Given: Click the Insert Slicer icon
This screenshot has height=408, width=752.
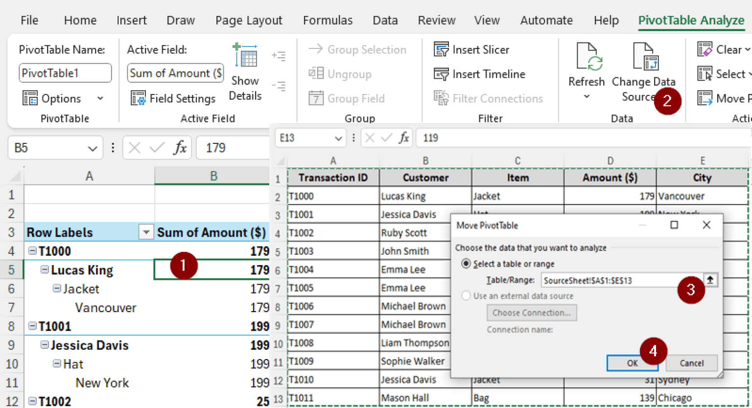Looking at the screenshot, I should coord(442,49).
